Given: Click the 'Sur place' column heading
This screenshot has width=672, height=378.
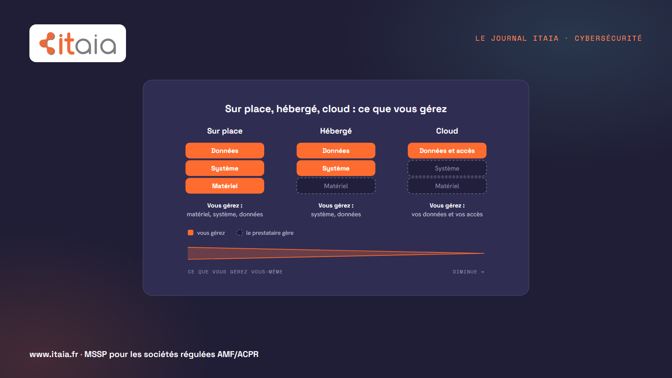Looking at the screenshot, I should click(x=225, y=131).
